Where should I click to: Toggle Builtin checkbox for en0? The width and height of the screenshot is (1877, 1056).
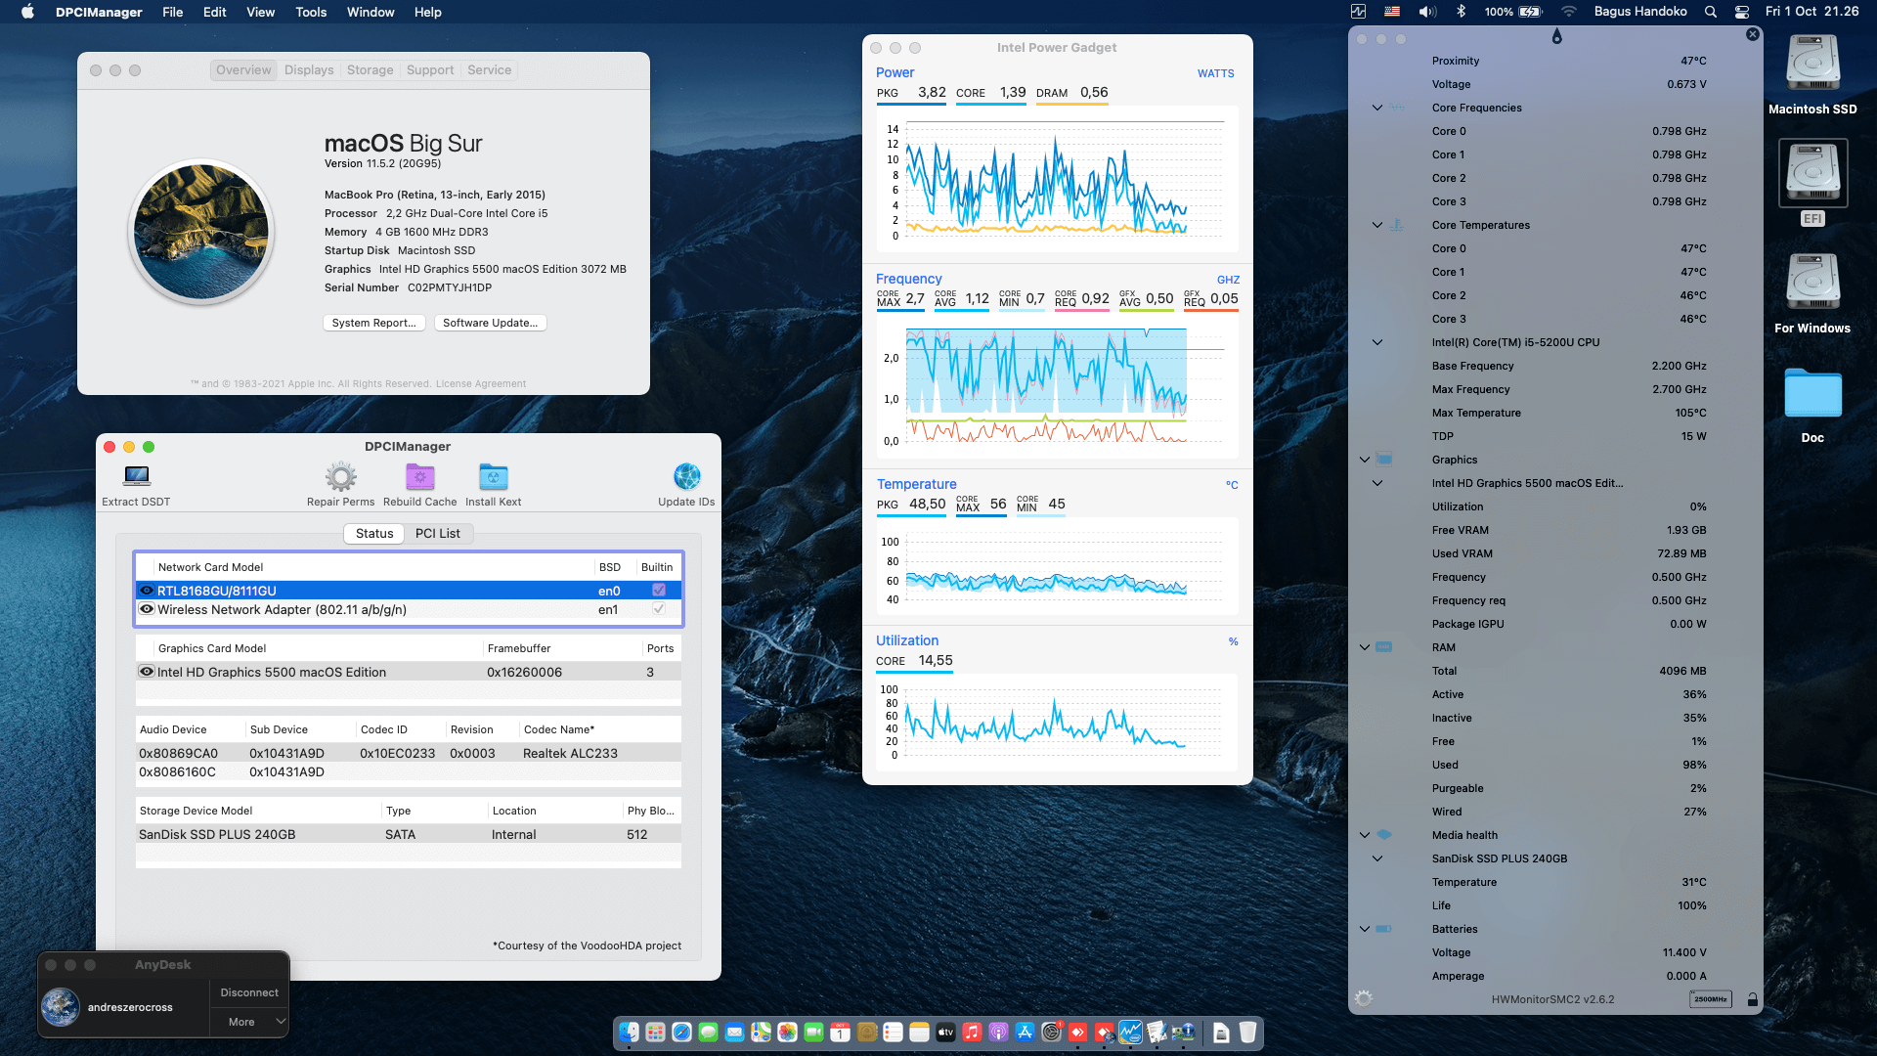click(659, 590)
